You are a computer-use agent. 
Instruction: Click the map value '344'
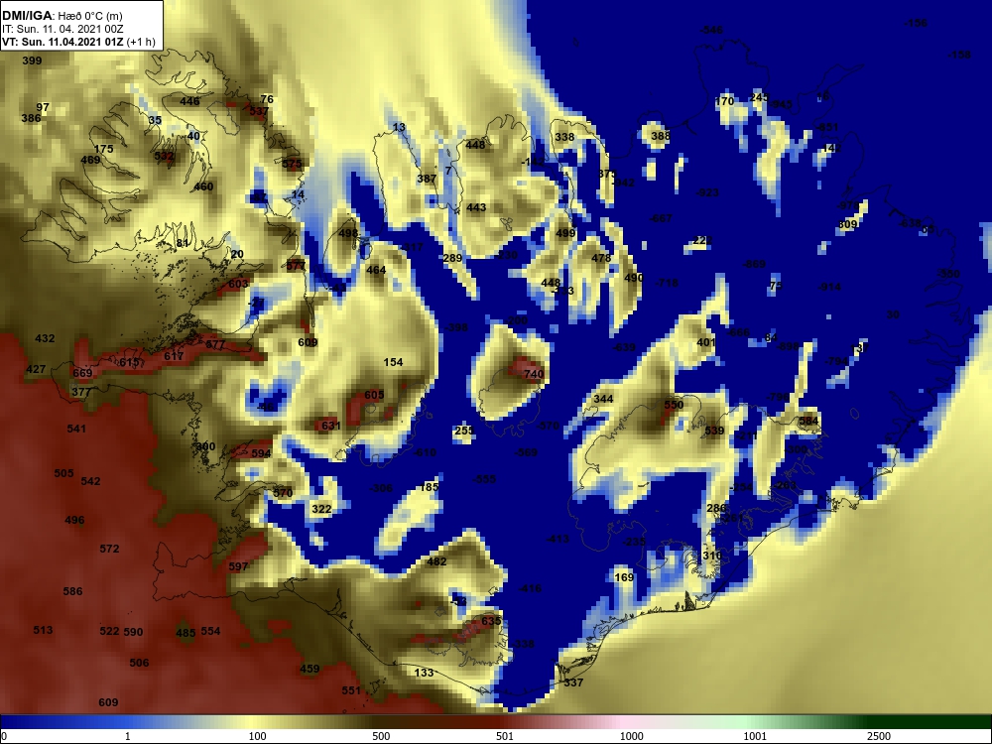(603, 399)
